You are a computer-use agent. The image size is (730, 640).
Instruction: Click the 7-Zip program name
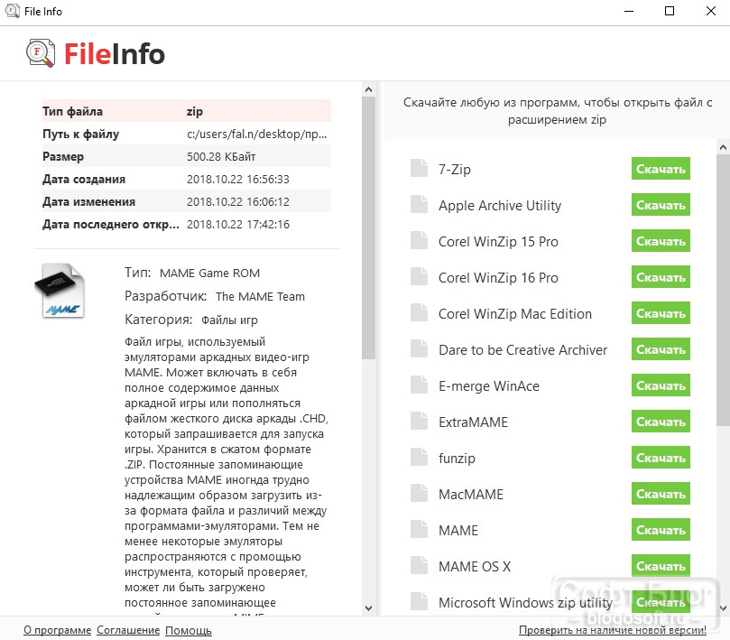click(x=455, y=170)
